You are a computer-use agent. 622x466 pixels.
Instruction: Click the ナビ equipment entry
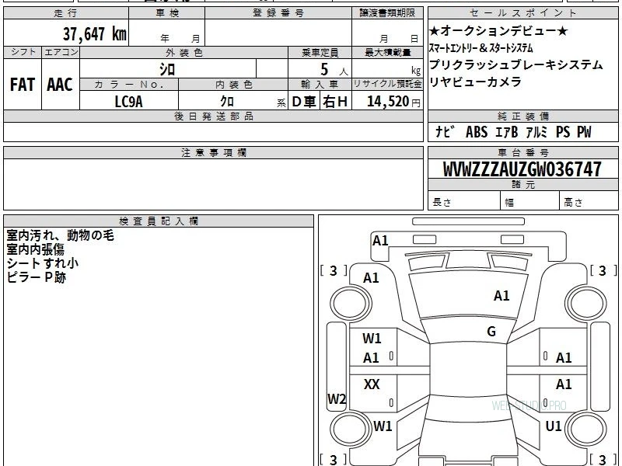coord(445,132)
